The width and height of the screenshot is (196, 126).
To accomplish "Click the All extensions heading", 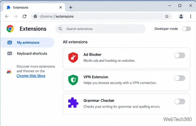I will pyautogui.click(x=75, y=42).
